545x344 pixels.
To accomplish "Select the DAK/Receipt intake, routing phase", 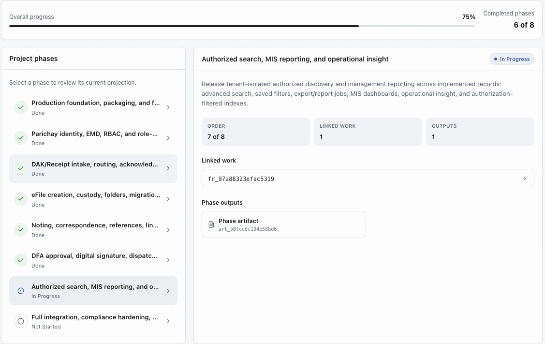I will [x=93, y=168].
